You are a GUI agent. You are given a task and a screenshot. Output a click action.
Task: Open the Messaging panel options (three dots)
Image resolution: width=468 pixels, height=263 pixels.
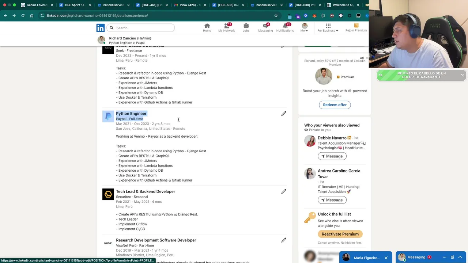445,257
